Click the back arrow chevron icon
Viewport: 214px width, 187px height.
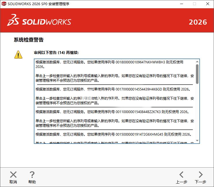click(181, 175)
